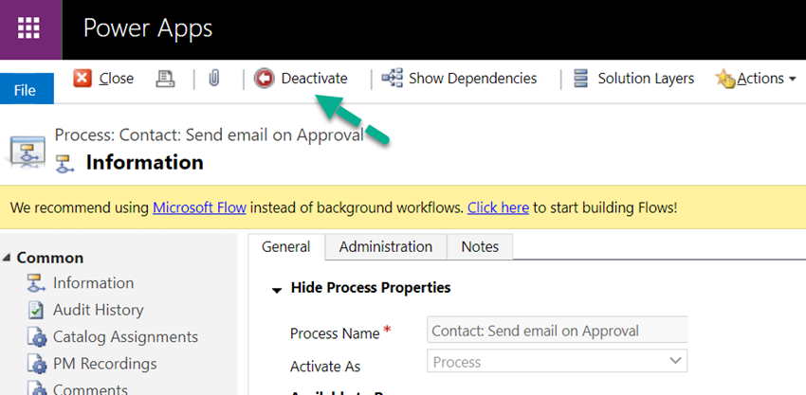This screenshot has width=806, height=395.
Task: Select Comments in the sidebar
Action: tap(90, 388)
